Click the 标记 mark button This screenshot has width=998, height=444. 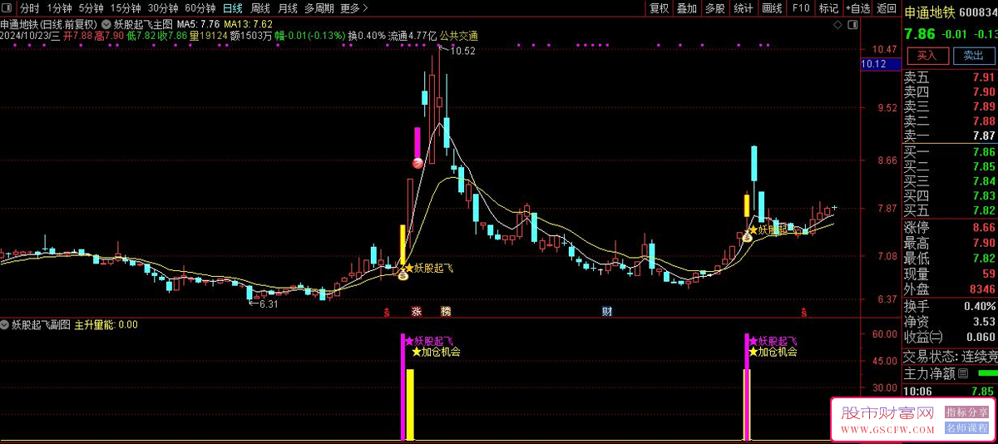(829, 8)
